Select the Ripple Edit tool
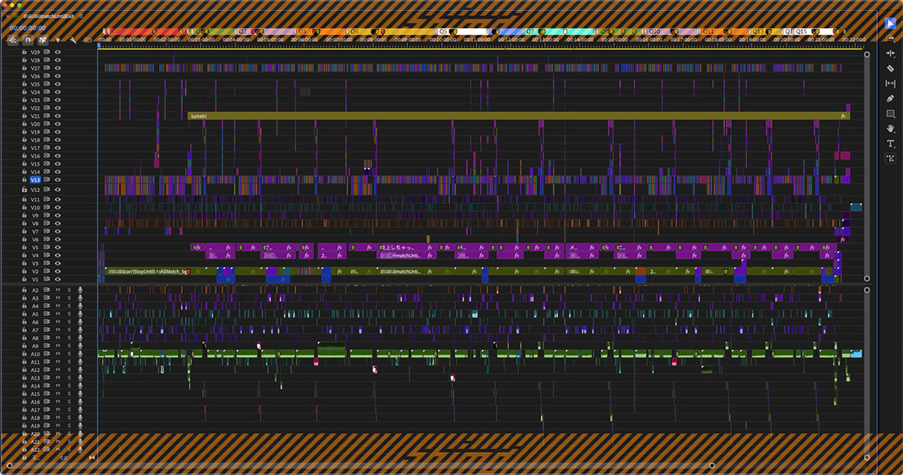The width and height of the screenshot is (903, 475). pos(890,53)
